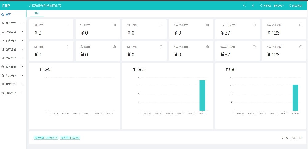Expand the 销售管理 menu chevron
This screenshot has width=308, height=149.
tap(22, 40)
